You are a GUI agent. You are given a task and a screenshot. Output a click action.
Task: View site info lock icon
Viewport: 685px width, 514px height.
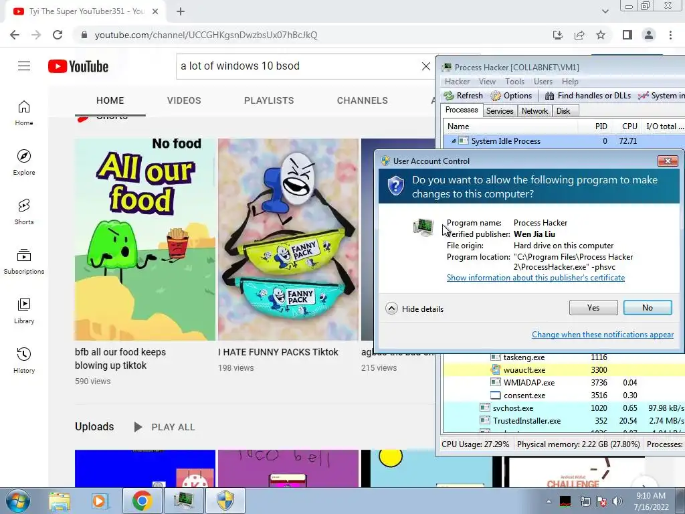coord(84,35)
